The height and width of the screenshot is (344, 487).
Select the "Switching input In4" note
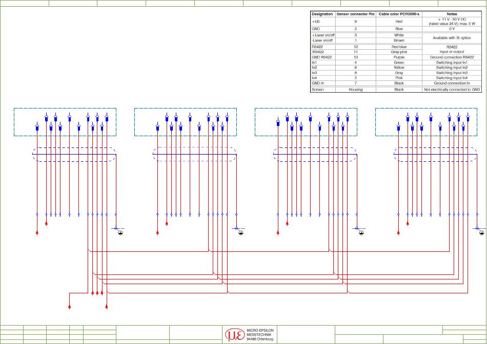(452, 78)
